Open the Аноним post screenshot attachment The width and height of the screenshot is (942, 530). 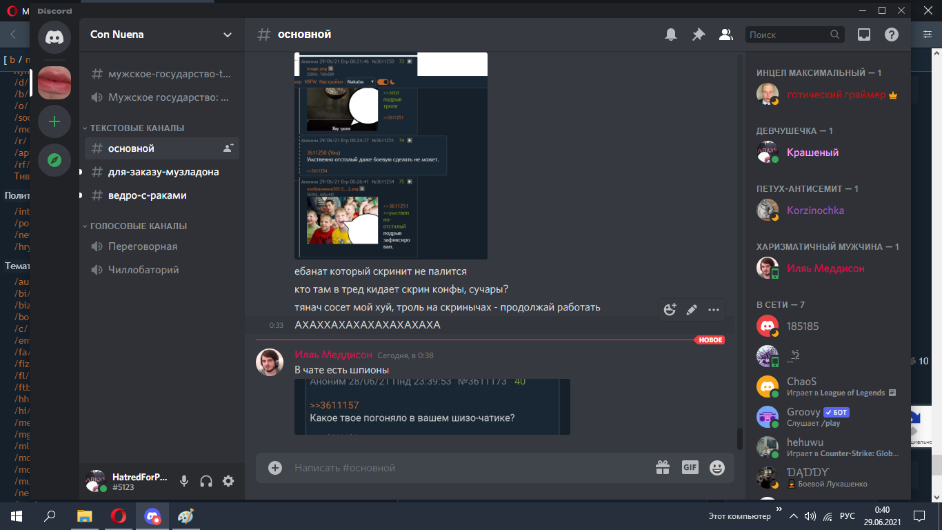[x=432, y=406]
